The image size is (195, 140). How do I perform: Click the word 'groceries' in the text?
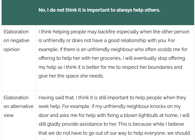110,58
